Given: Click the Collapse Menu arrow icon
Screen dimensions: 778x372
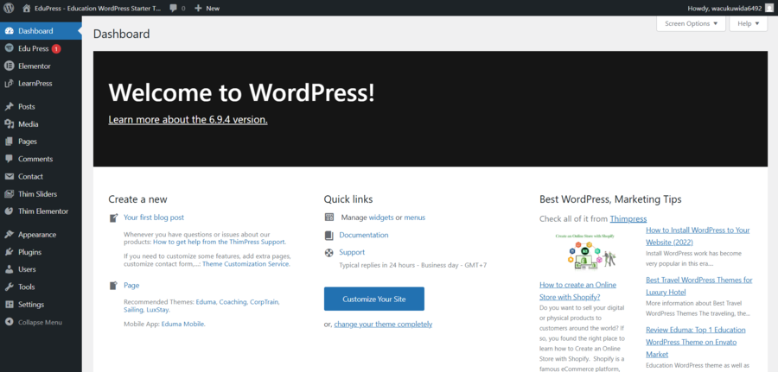Looking at the screenshot, I should pos(9,322).
